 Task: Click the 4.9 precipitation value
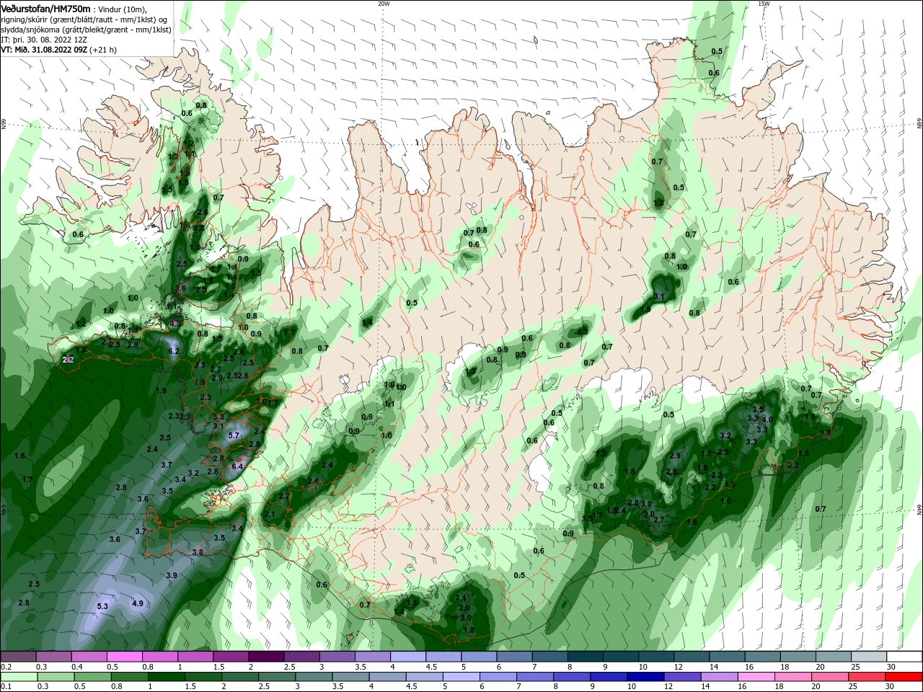(x=138, y=603)
